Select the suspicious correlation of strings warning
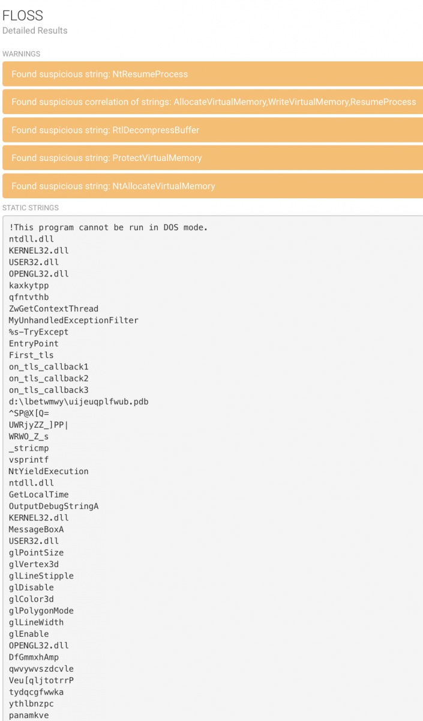 [213, 102]
